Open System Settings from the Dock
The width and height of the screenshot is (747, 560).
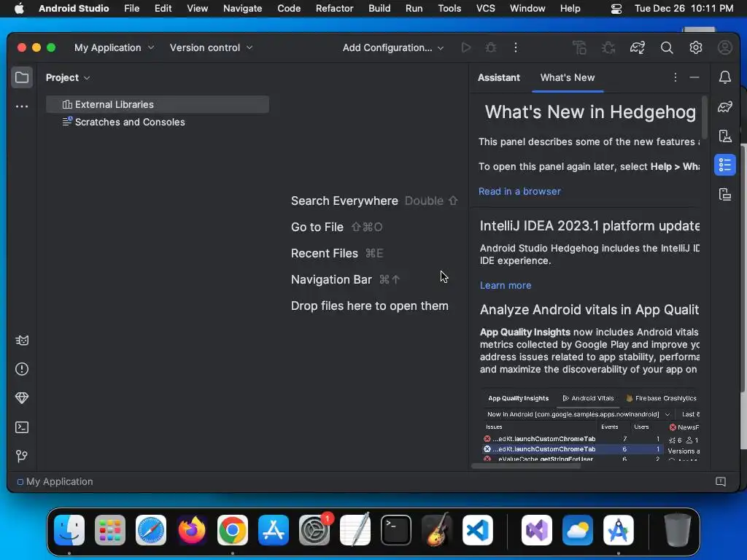(x=314, y=530)
